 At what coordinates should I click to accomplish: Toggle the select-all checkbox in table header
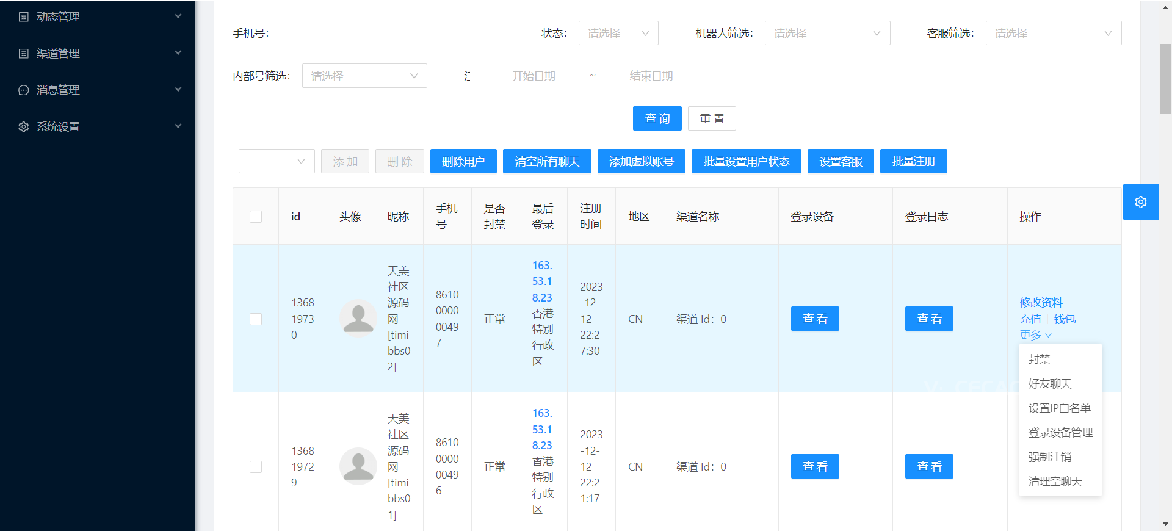256,217
